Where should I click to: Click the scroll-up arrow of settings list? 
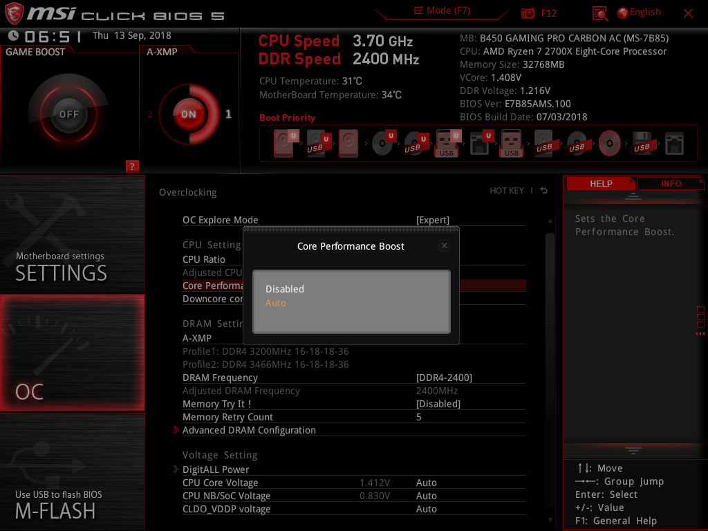[550, 221]
